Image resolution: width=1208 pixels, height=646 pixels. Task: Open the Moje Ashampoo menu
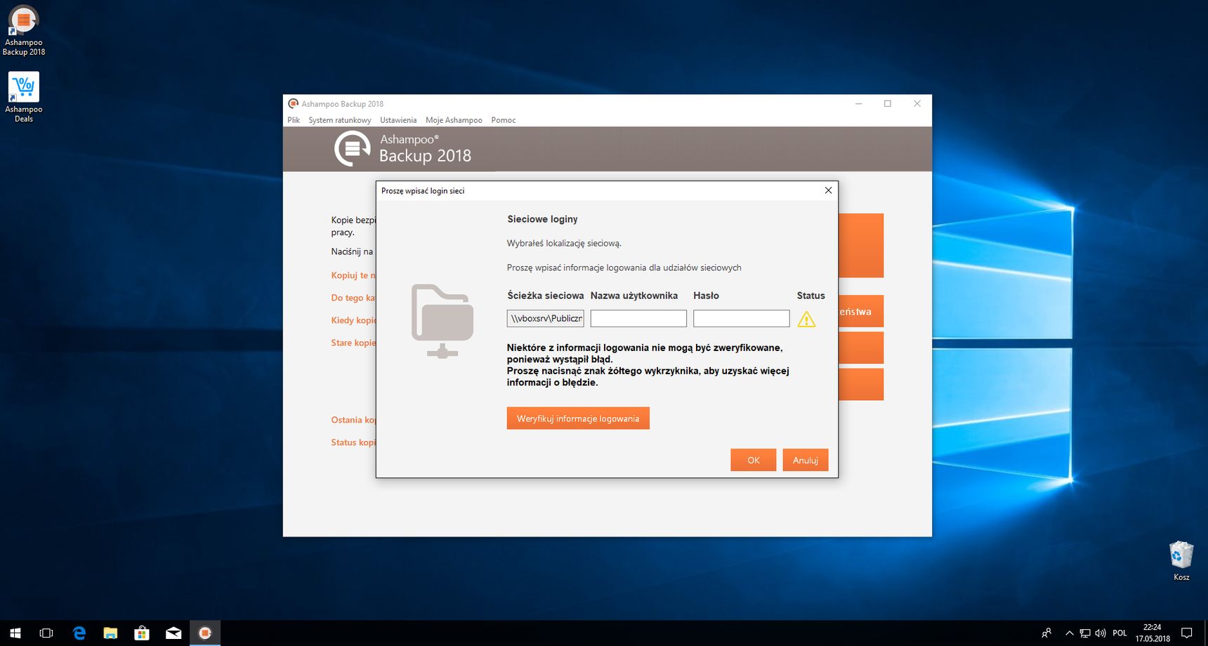tap(454, 120)
